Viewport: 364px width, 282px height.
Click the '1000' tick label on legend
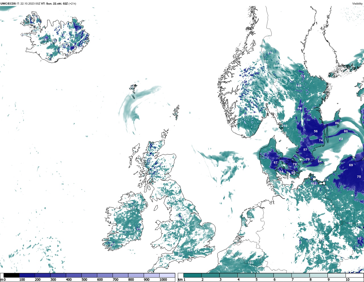coord(163,280)
